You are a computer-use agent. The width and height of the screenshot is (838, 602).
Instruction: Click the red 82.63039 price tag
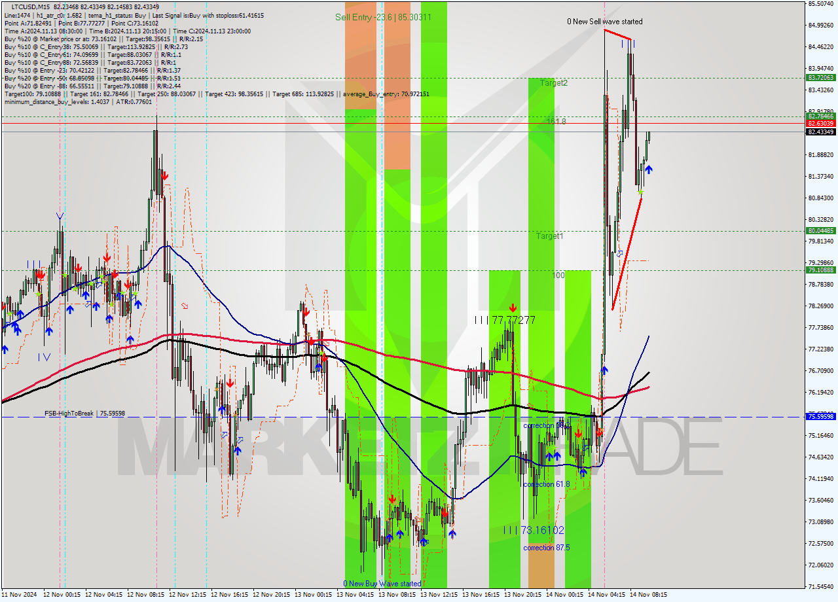[x=820, y=123]
